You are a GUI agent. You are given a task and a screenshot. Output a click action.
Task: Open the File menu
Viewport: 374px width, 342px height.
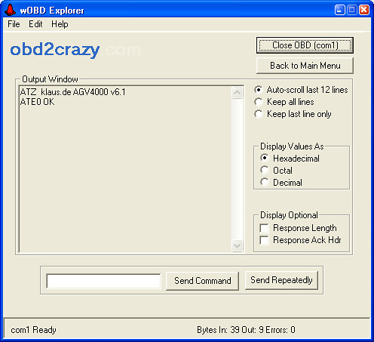tap(14, 24)
